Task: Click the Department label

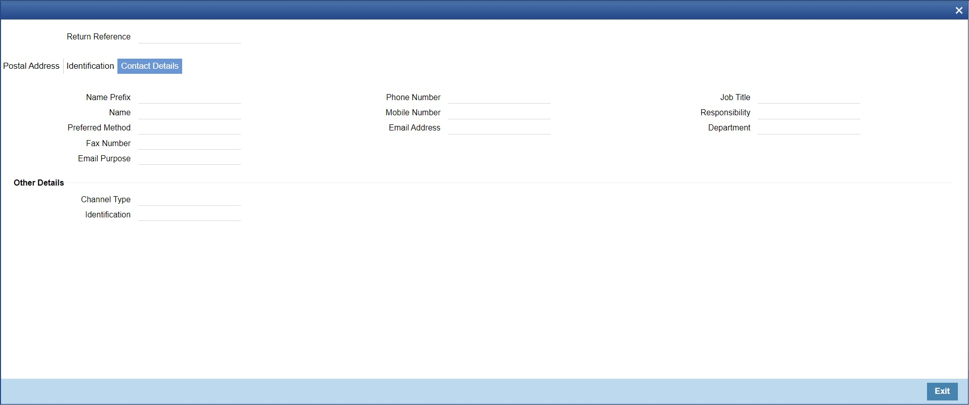Action: [x=729, y=127]
